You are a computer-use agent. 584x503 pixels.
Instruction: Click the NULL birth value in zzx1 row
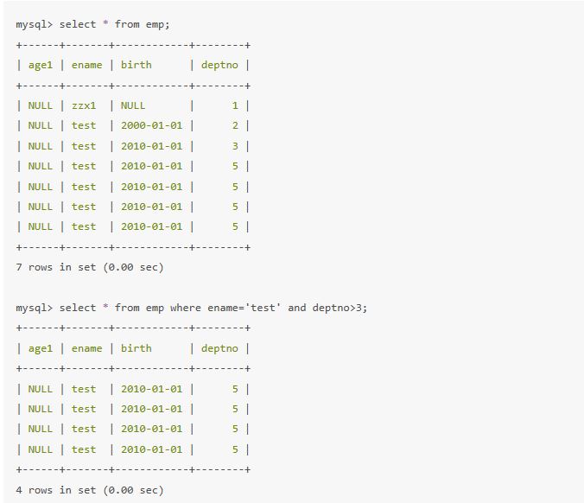133,105
